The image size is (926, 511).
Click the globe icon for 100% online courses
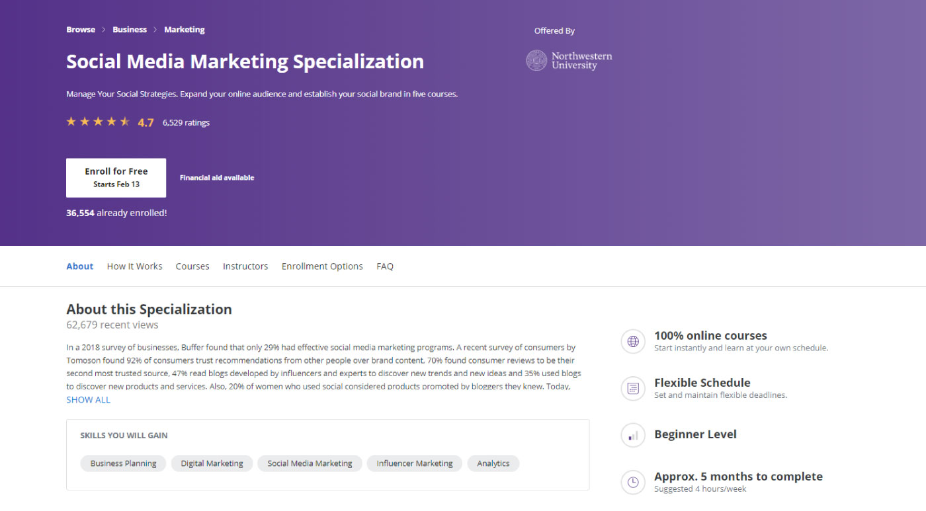[x=633, y=341]
